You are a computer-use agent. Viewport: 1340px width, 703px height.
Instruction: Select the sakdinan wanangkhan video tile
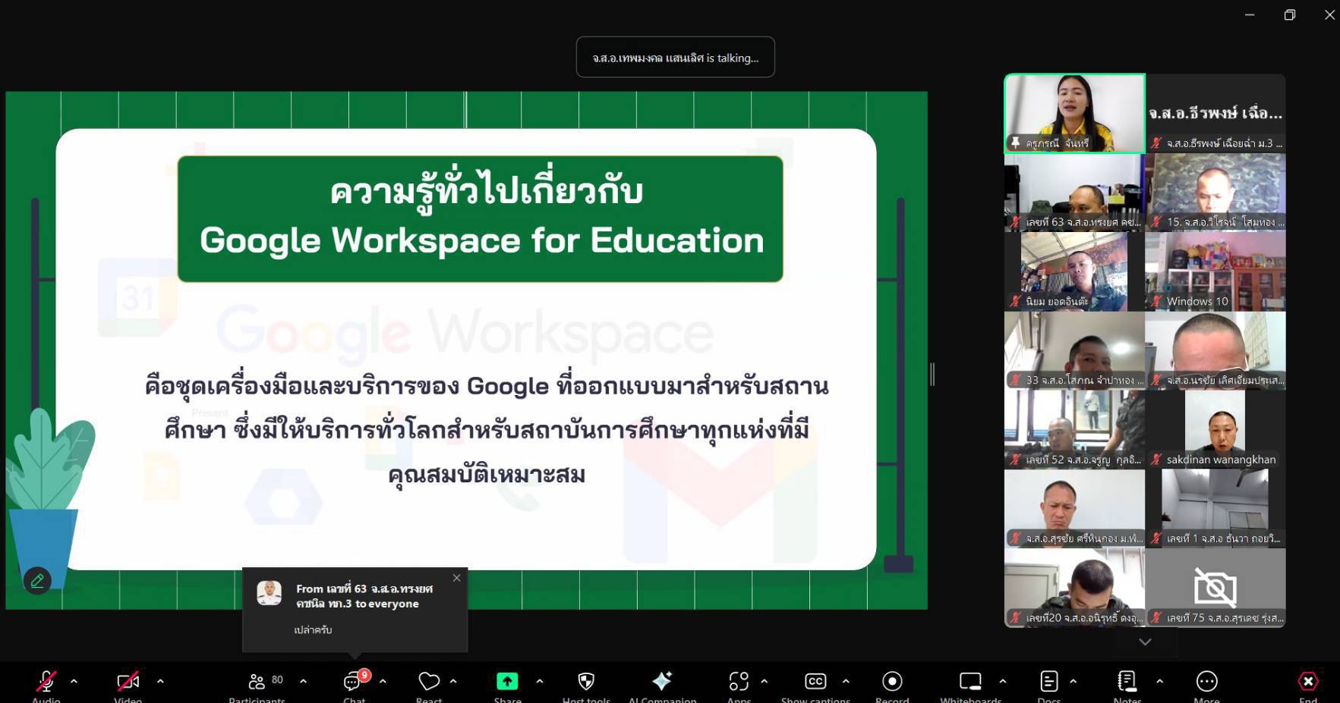pos(1215,429)
